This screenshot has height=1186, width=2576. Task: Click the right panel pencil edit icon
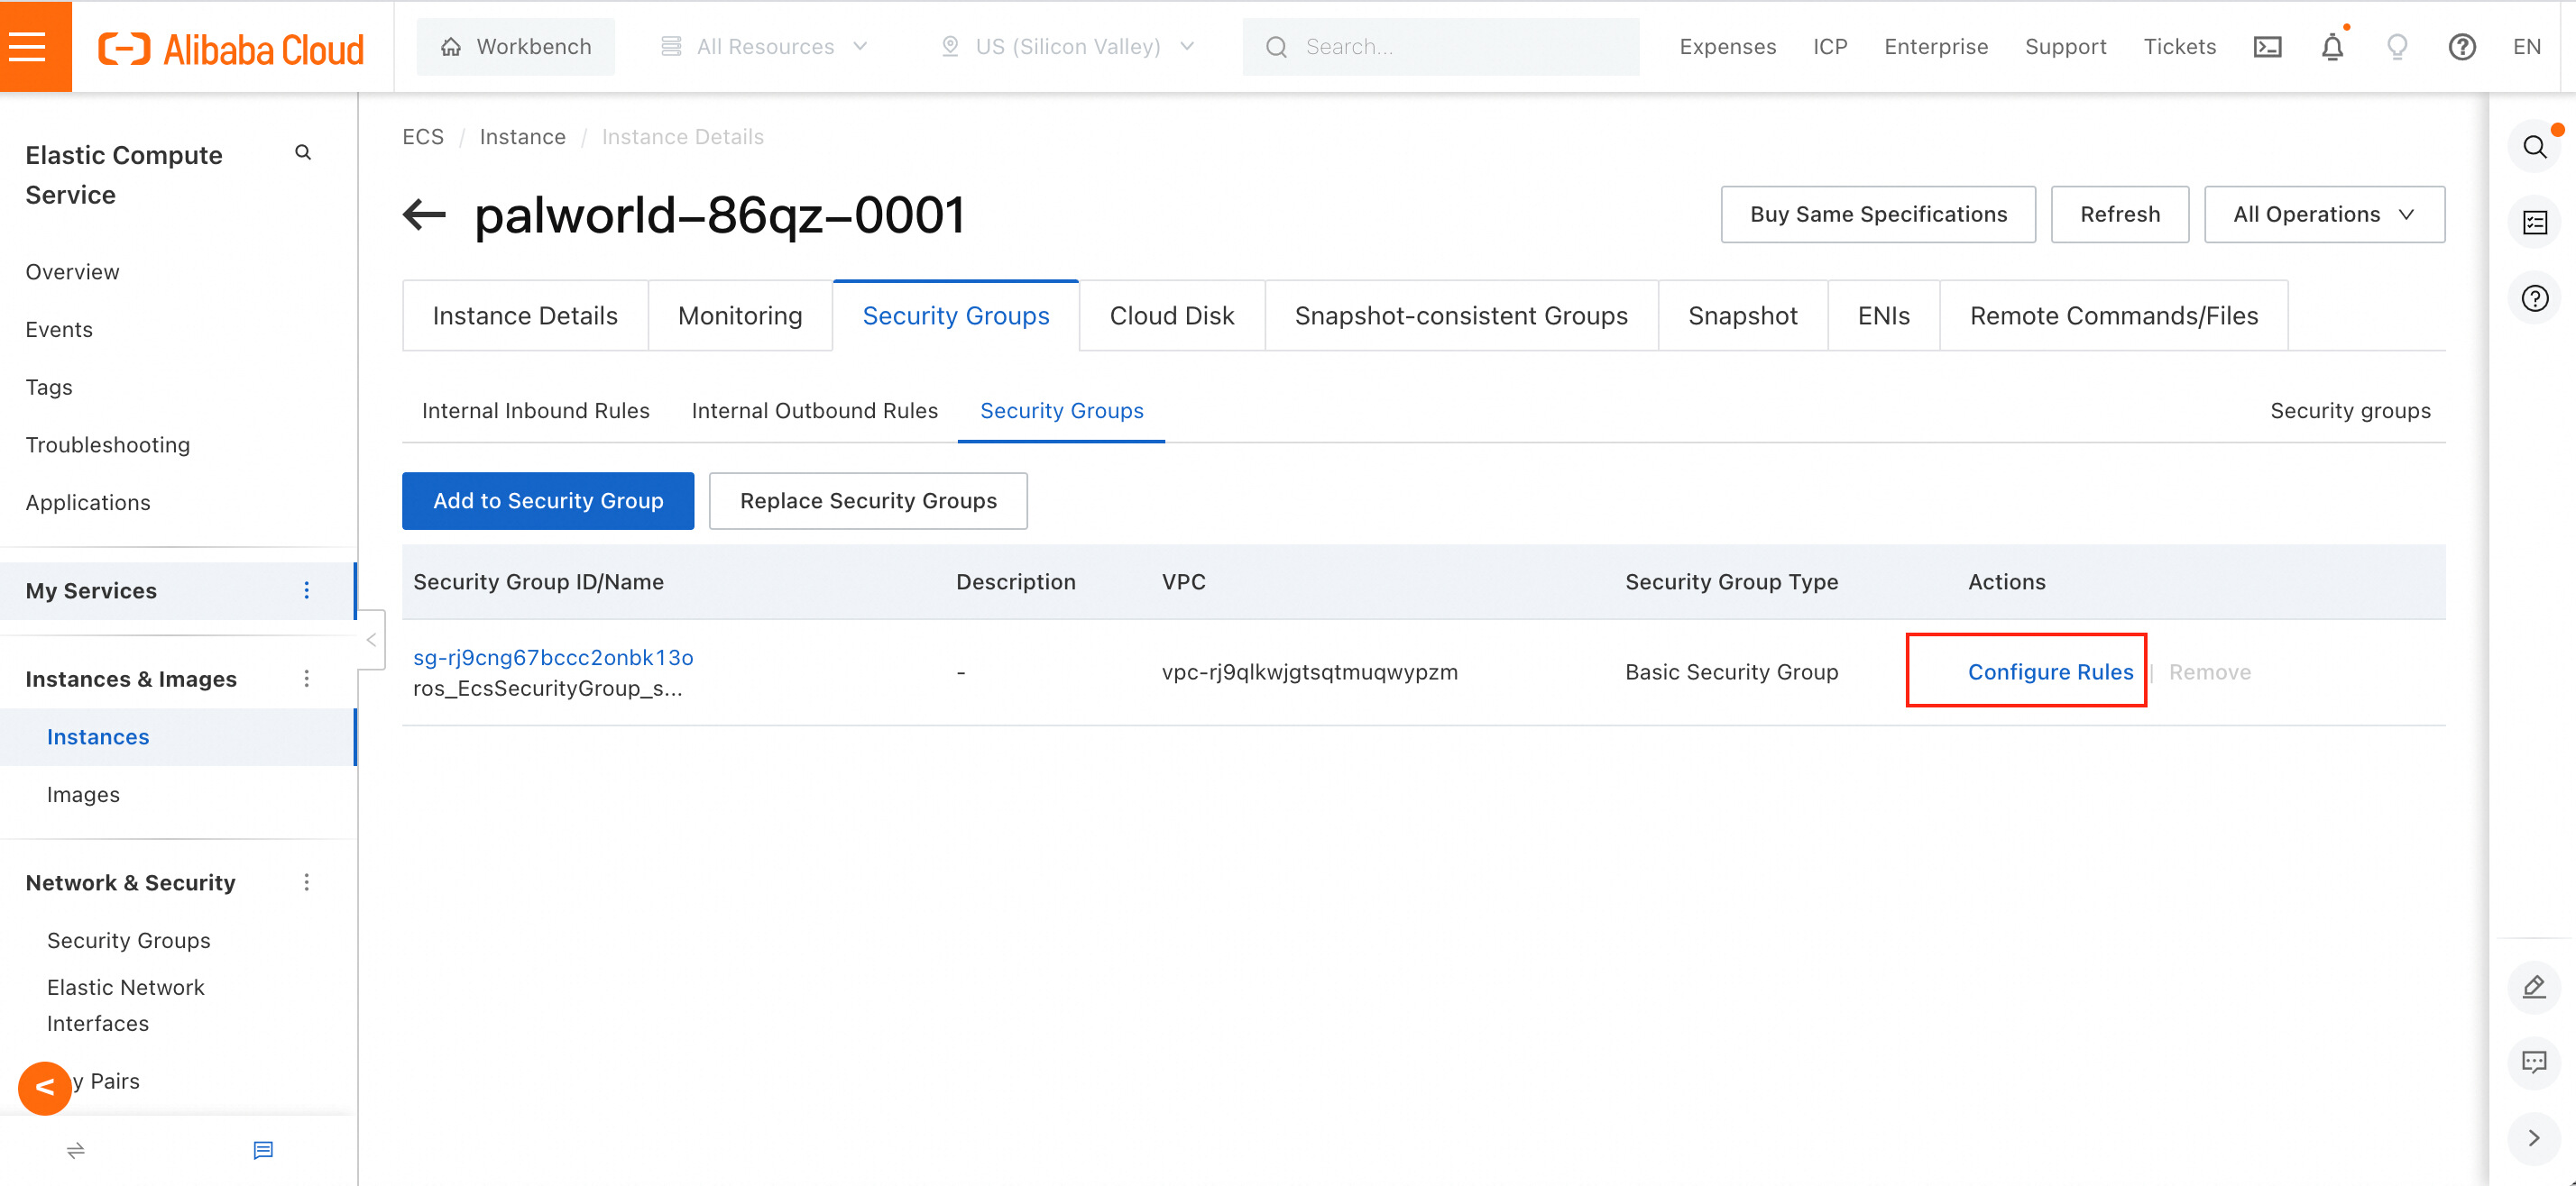coord(2535,987)
